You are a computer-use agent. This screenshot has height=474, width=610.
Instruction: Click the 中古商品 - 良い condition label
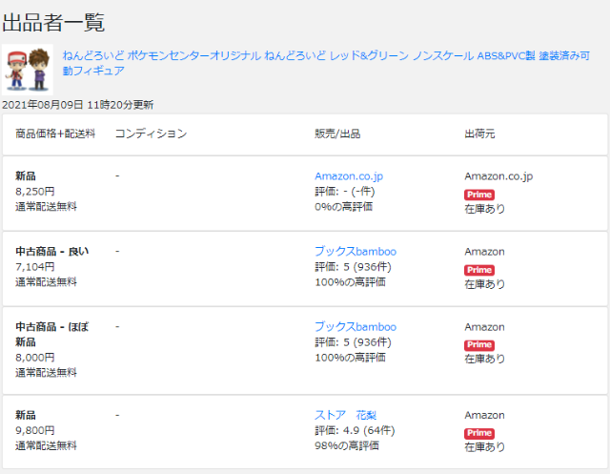coord(52,252)
